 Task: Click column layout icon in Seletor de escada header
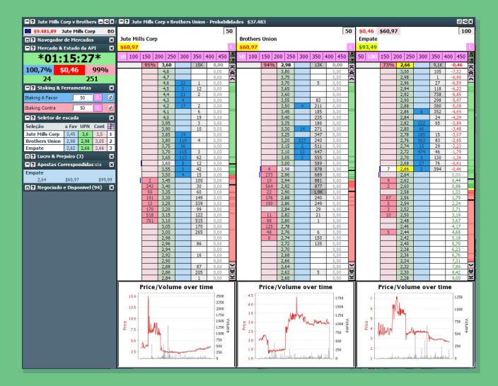(x=111, y=127)
